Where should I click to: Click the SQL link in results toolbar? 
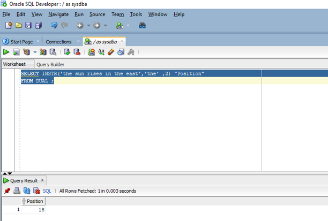(47, 191)
